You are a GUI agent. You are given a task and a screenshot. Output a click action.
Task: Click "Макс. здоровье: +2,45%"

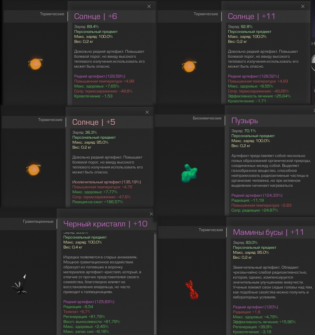tap(86, 326)
